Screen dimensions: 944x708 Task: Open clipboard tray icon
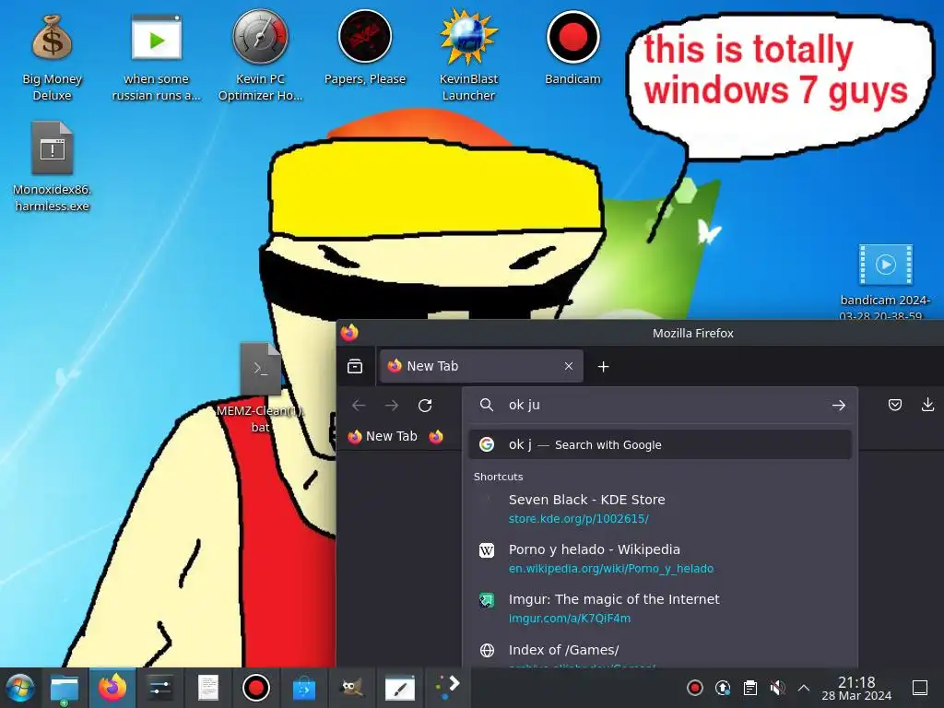[750, 688]
